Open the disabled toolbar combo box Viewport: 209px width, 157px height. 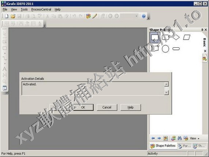pyautogui.click(x=130, y=16)
